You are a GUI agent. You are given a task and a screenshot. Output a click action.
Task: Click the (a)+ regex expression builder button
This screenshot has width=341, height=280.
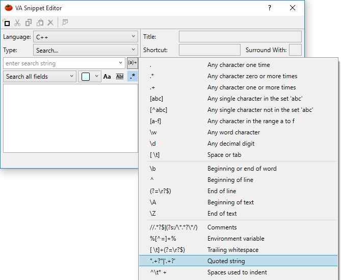coord(133,63)
